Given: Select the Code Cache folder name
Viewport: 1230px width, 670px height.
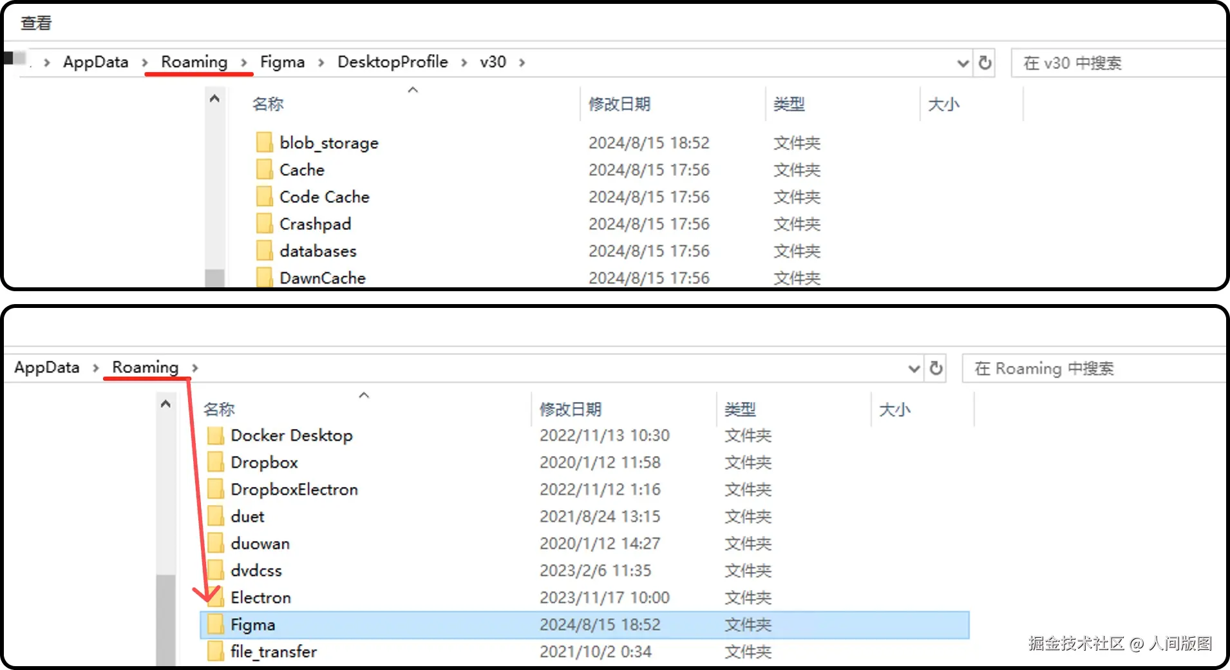Looking at the screenshot, I should click(325, 196).
